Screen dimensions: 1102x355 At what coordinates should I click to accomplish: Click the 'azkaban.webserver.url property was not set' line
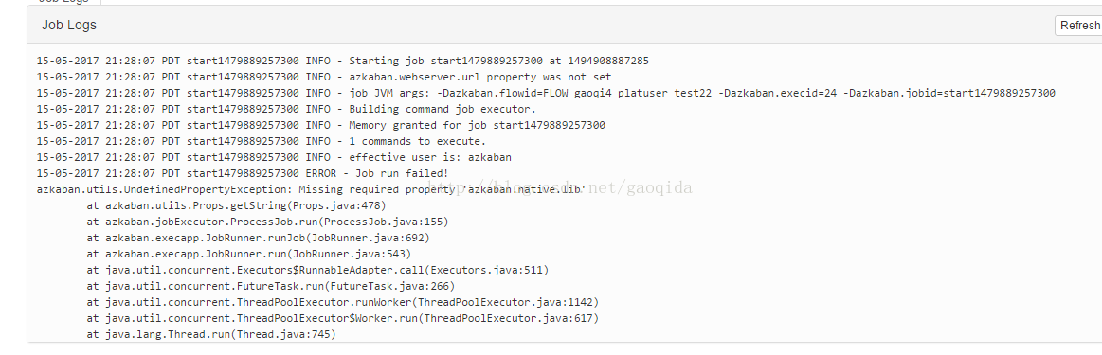point(324,78)
